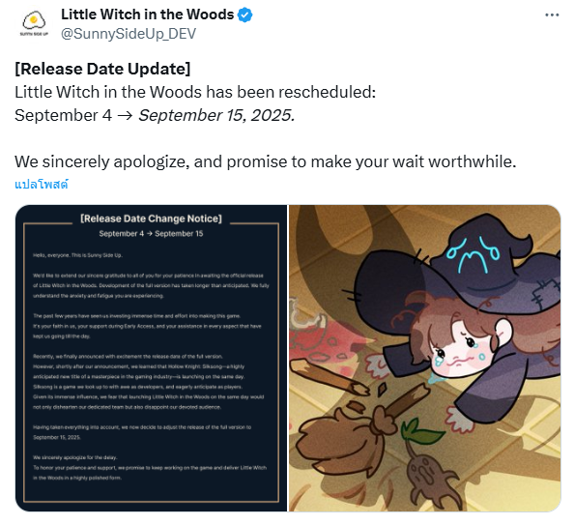
Task: Open the Little Witch in the Woods profile name
Action: (147, 15)
